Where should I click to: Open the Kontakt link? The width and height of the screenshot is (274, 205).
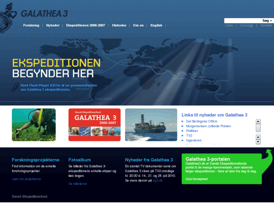[x=266, y=25]
